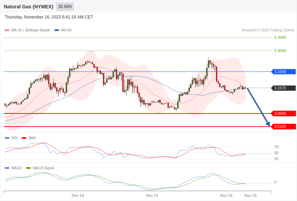Click Research © 2023 Trading Central text
297x201 pixels.
[268, 30]
